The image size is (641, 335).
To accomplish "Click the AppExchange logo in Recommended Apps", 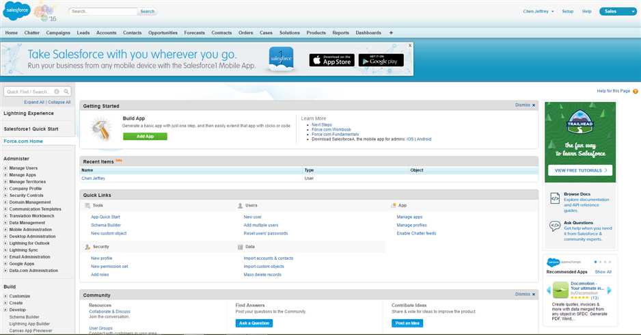I will (x=563, y=262).
